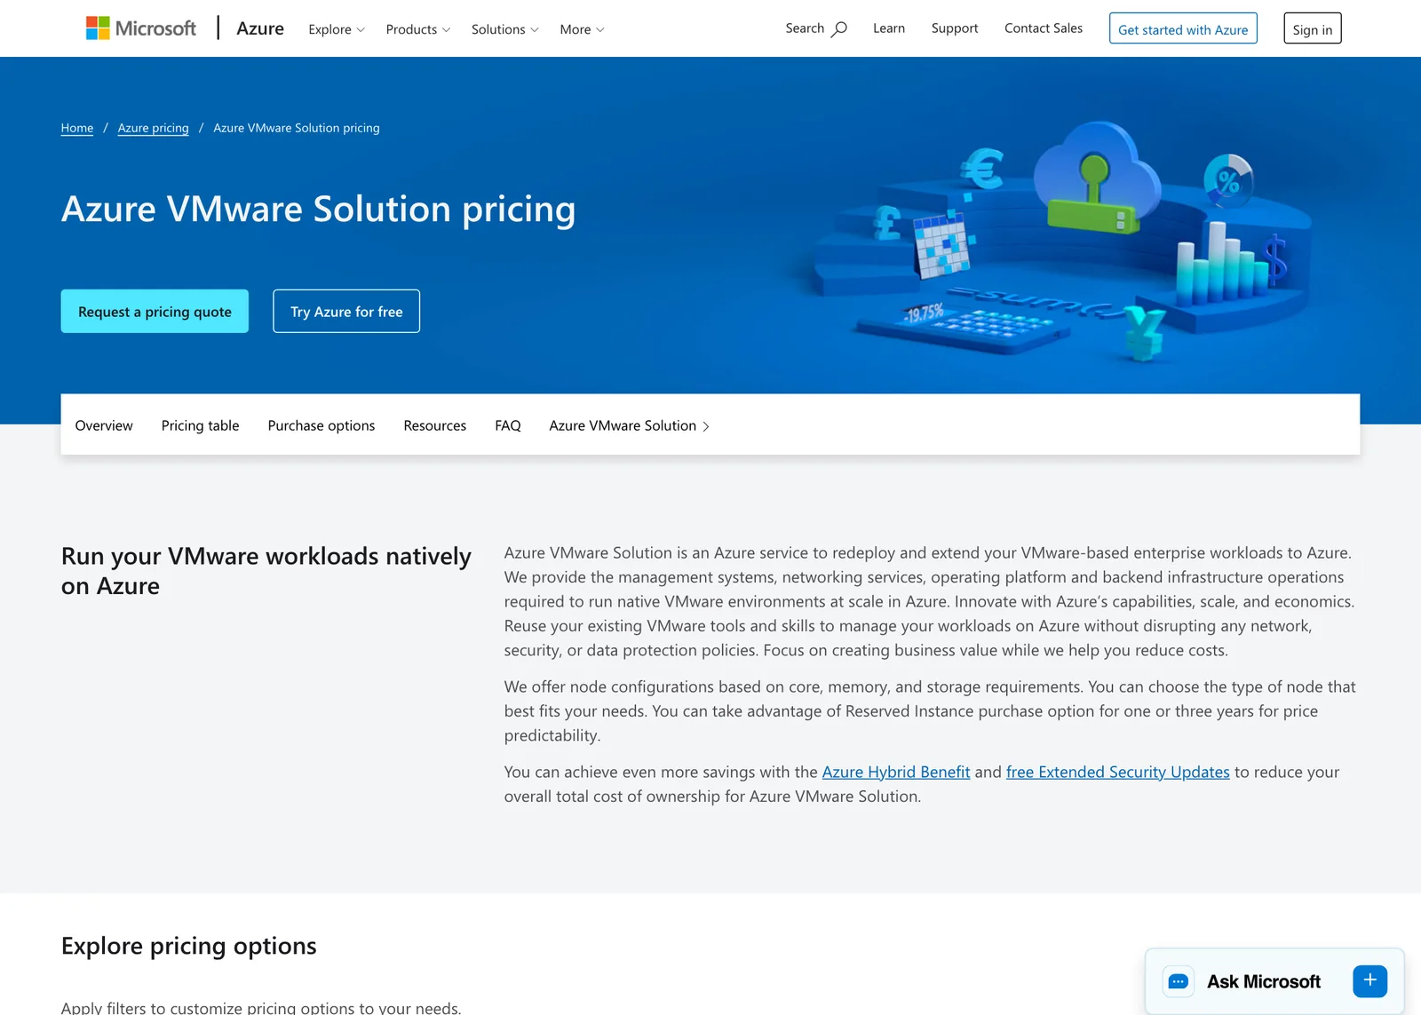Viewport: 1421px width, 1015px height.
Task: Click Get started with Azure button
Action: click(x=1183, y=28)
